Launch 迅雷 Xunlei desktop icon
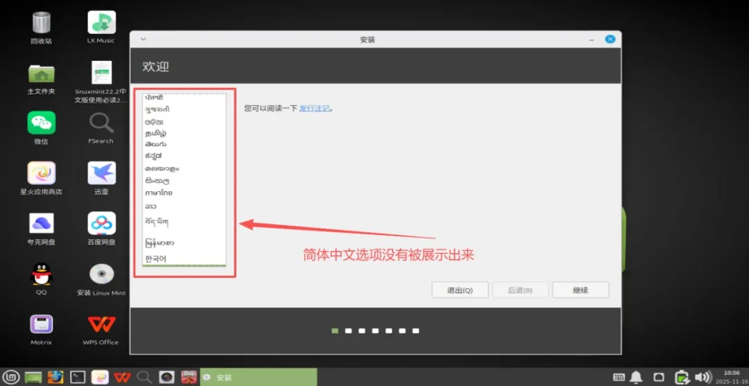This screenshot has width=749, height=386. pyautogui.click(x=101, y=173)
